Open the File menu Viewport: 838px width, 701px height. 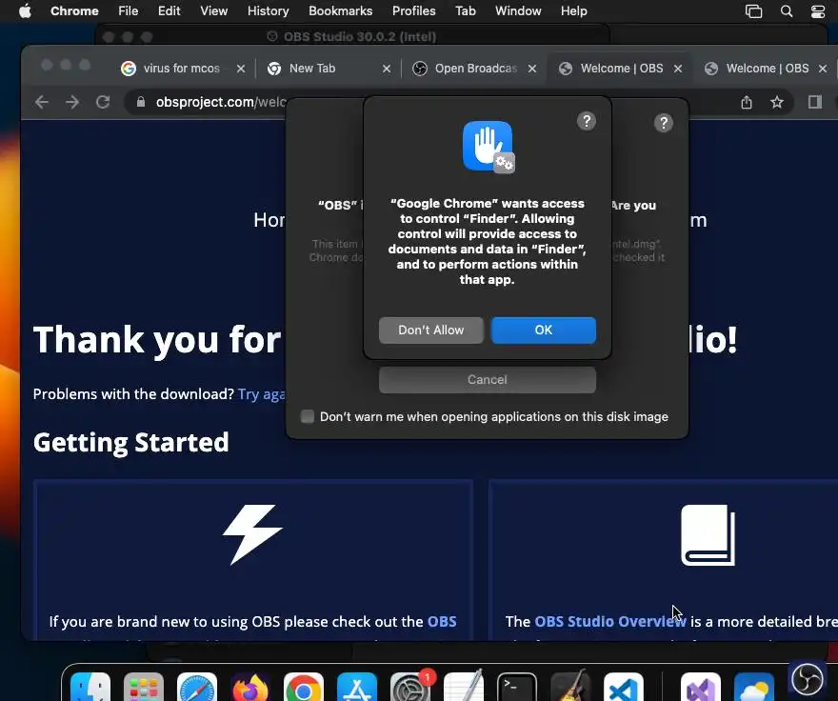coord(129,10)
